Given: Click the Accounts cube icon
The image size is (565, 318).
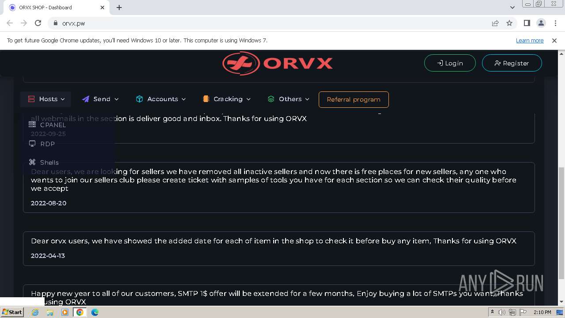Looking at the screenshot, I should tap(139, 99).
